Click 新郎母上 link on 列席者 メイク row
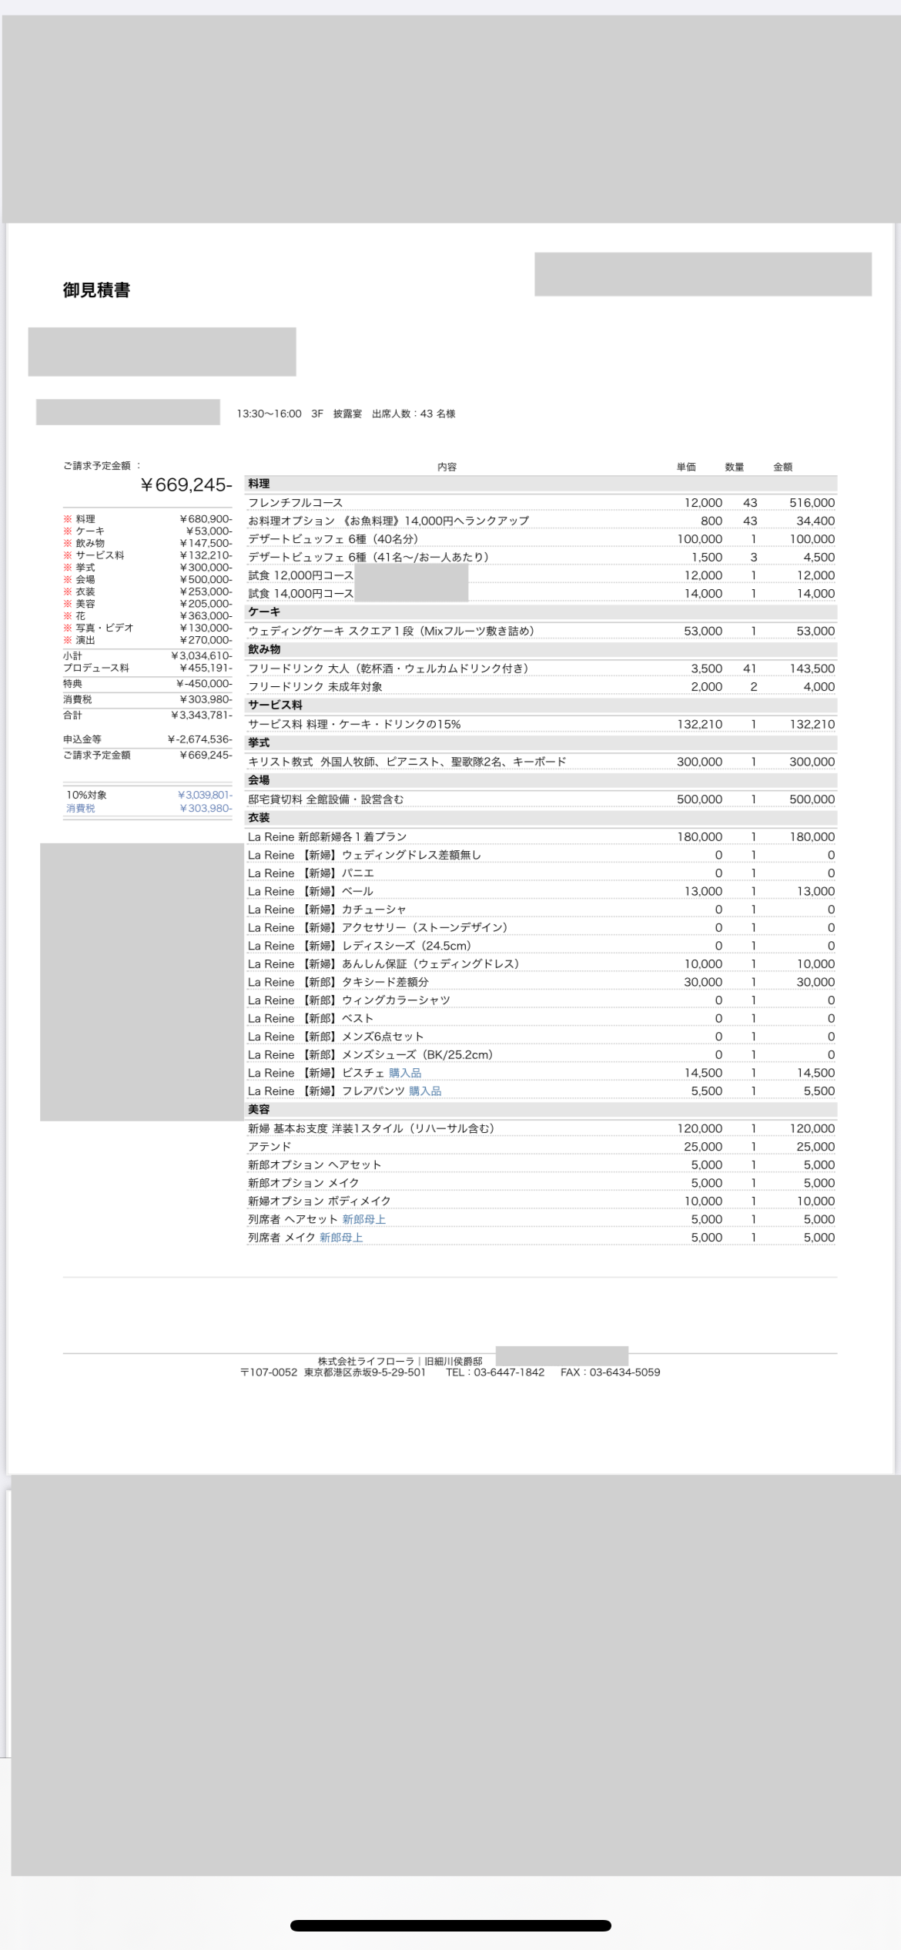Image resolution: width=901 pixels, height=1950 pixels. pos(340,1238)
